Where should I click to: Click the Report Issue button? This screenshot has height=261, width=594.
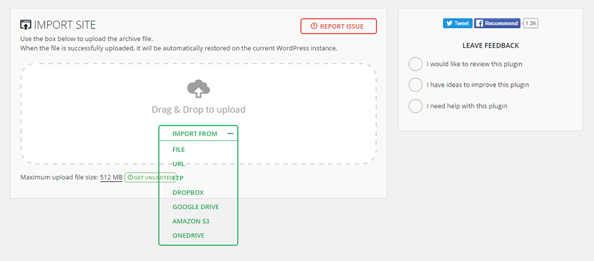click(339, 26)
